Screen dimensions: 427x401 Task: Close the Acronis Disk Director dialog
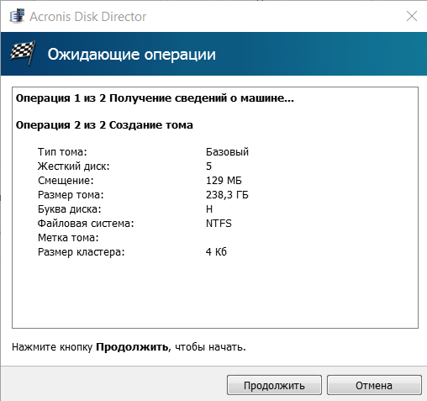pos(412,16)
